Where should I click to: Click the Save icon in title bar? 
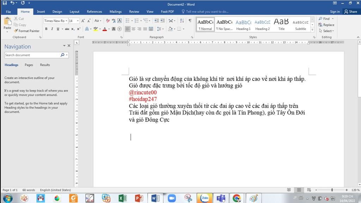[5, 3]
